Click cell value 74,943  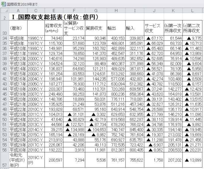[x=54, y=38]
